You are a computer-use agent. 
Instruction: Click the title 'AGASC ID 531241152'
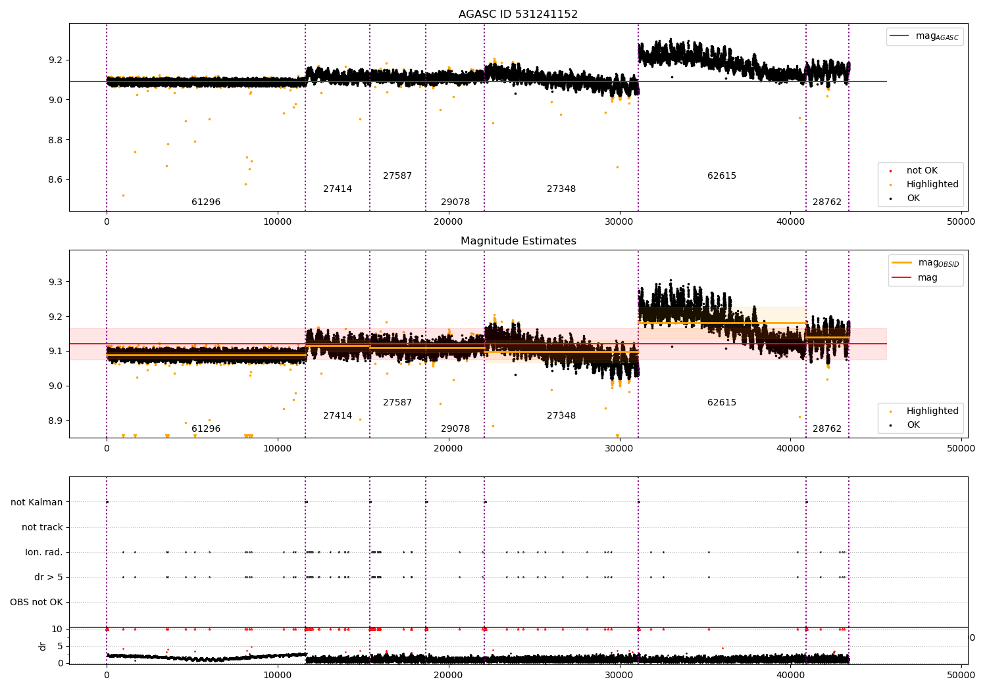pos(518,14)
